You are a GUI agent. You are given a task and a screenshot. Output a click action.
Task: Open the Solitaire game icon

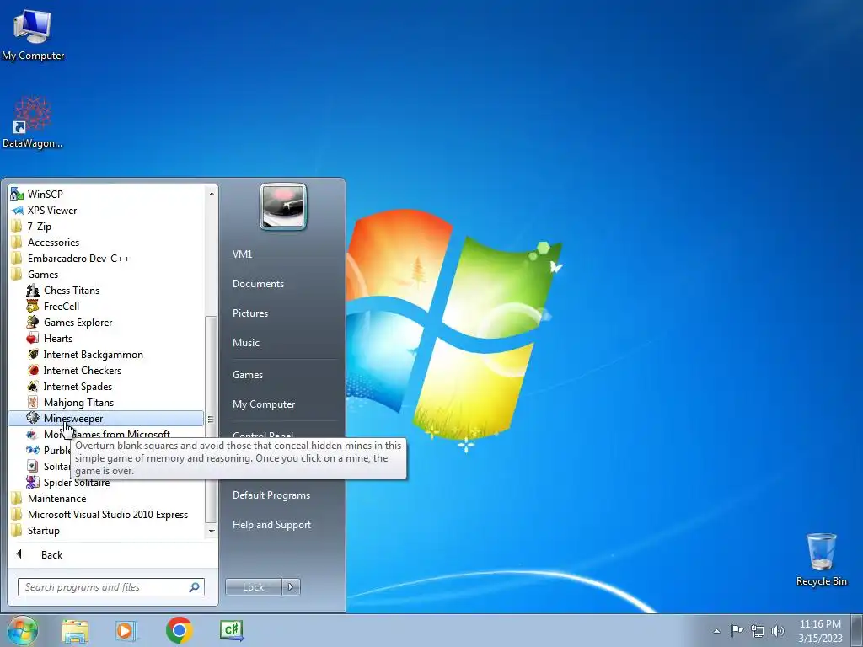33,466
